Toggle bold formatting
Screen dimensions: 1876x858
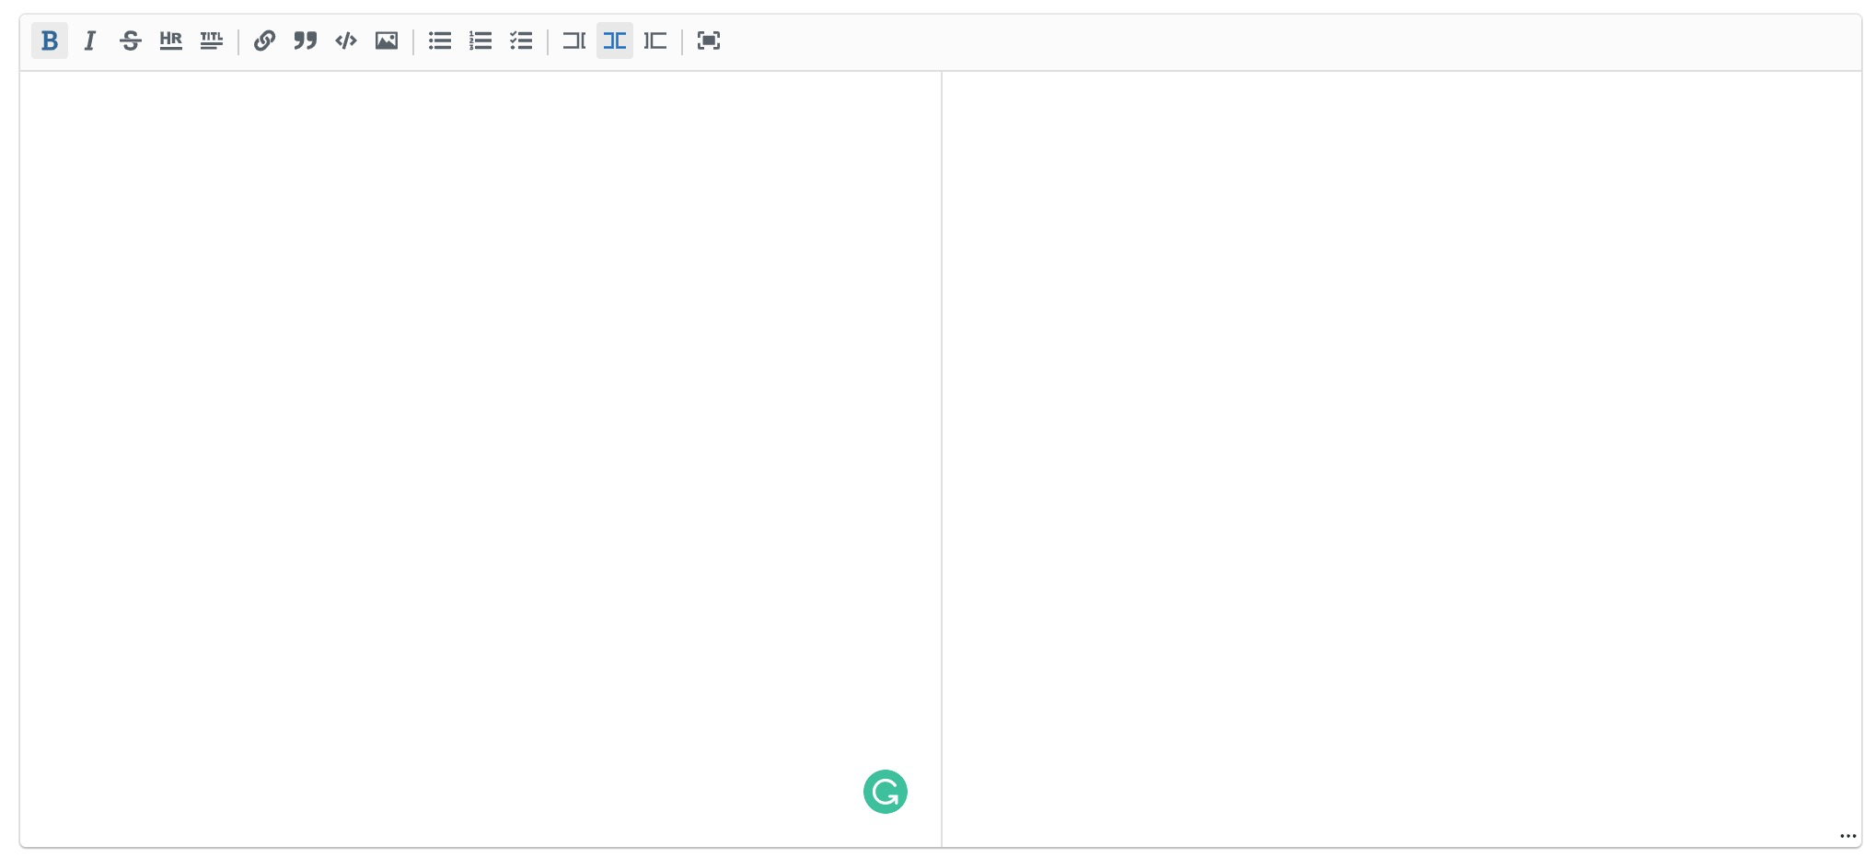coord(50,41)
